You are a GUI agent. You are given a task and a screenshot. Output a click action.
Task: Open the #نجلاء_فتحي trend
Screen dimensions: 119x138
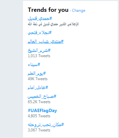39,33
